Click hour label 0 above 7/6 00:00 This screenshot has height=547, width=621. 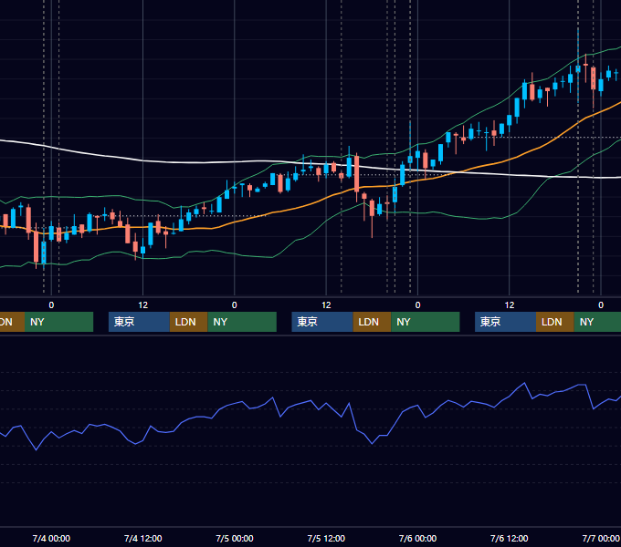click(x=417, y=305)
